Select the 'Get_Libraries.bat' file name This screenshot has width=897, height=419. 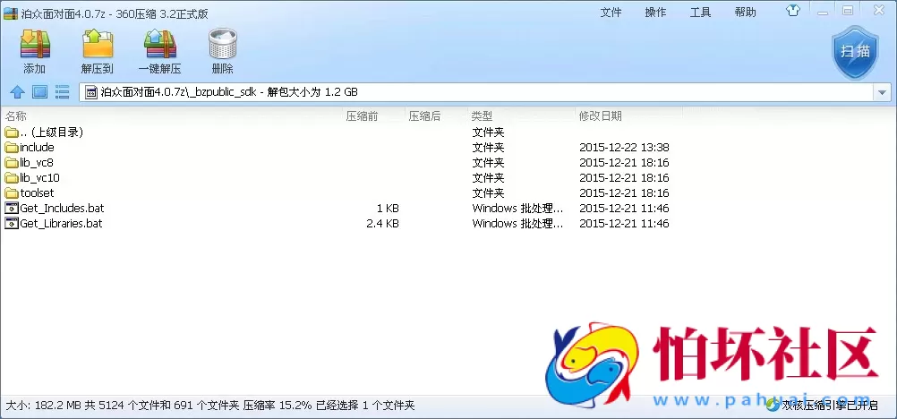point(61,223)
